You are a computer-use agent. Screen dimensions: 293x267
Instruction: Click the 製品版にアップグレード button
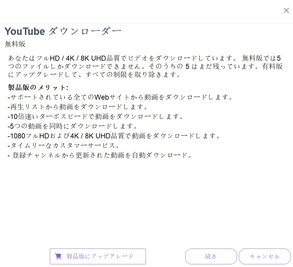(98, 256)
